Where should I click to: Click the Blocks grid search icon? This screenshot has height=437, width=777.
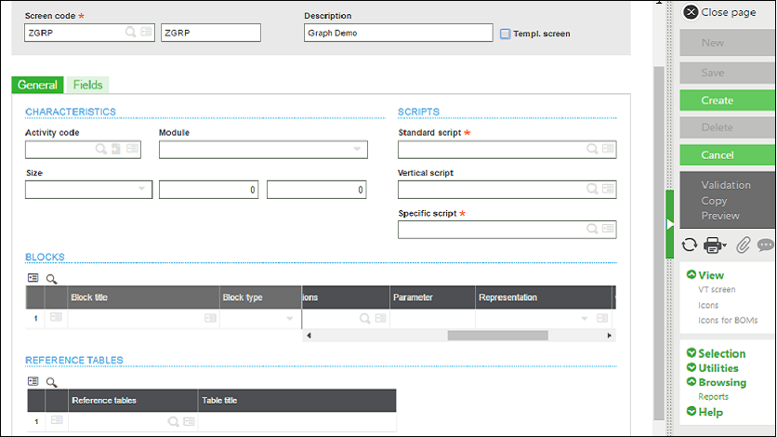51,279
